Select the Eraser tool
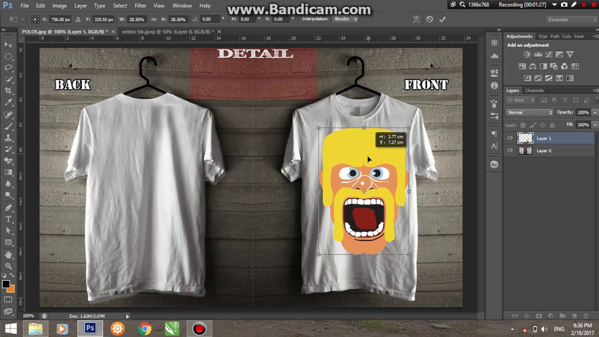 pos(8,161)
